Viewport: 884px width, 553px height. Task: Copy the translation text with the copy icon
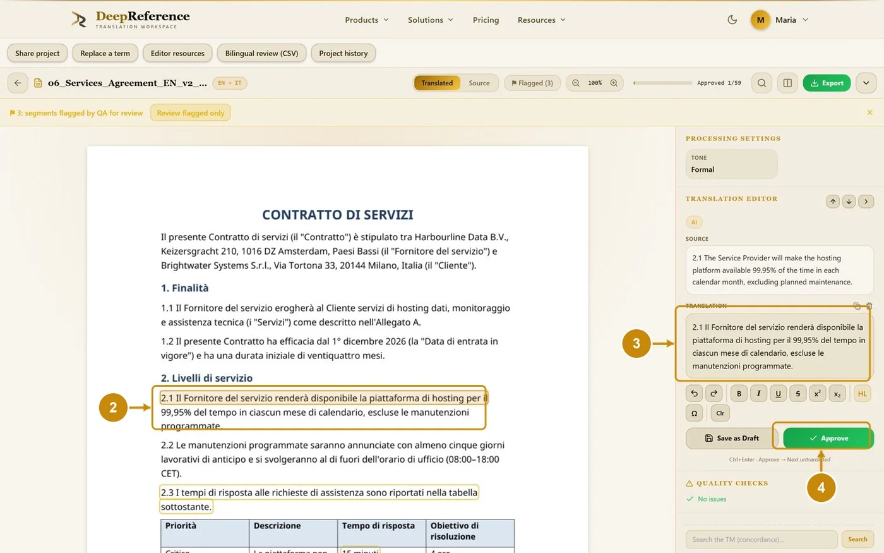[x=857, y=306]
